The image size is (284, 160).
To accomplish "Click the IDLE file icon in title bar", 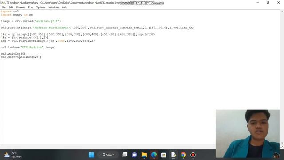I will coord(2,3).
